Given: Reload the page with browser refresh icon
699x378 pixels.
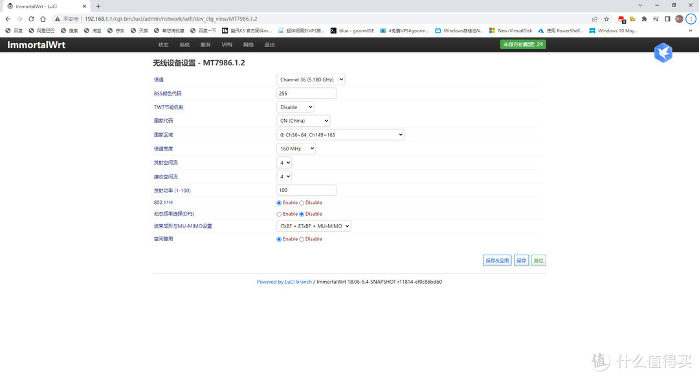Looking at the screenshot, I should pyautogui.click(x=31, y=19).
